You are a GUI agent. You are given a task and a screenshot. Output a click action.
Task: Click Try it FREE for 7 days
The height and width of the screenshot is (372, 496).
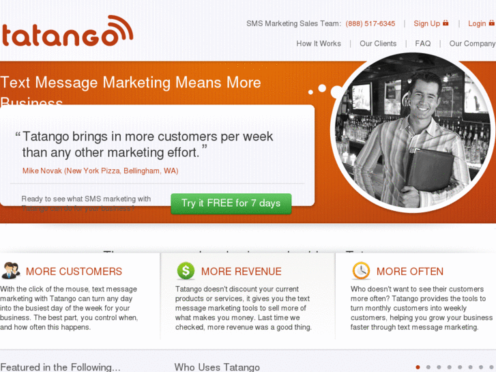pos(231,203)
